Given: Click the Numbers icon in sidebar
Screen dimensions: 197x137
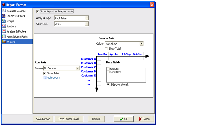Looking at the screenshot, I should (4, 26).
